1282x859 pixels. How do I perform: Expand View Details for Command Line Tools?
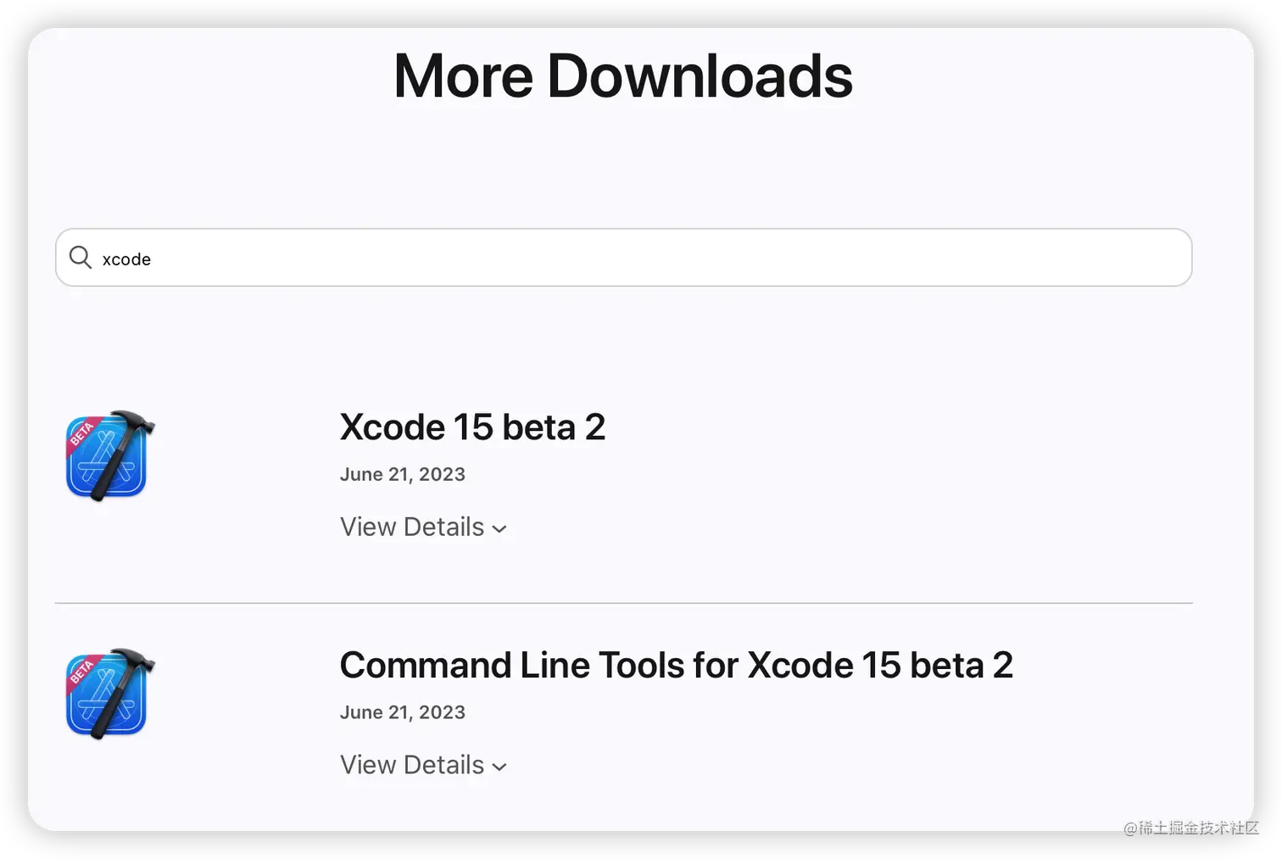411,764
